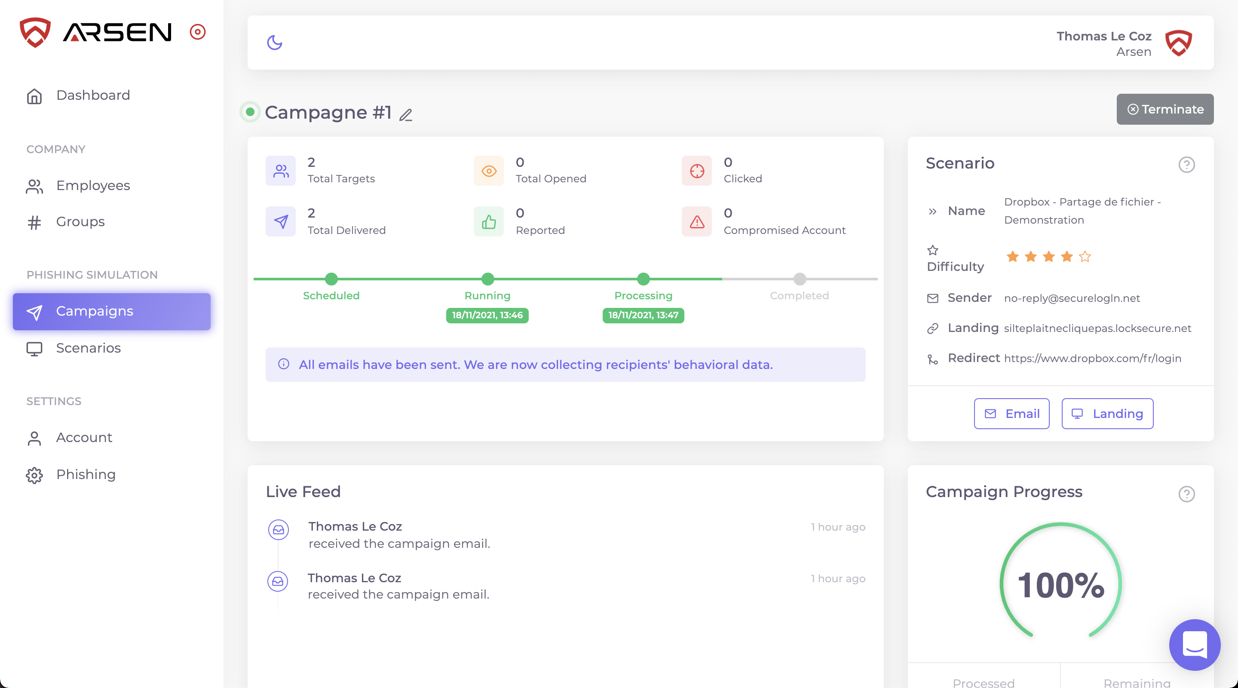This screenshot has width=1238, height=688.
Task: Open Dashboard from the sidebar
Action: (93, 95)
